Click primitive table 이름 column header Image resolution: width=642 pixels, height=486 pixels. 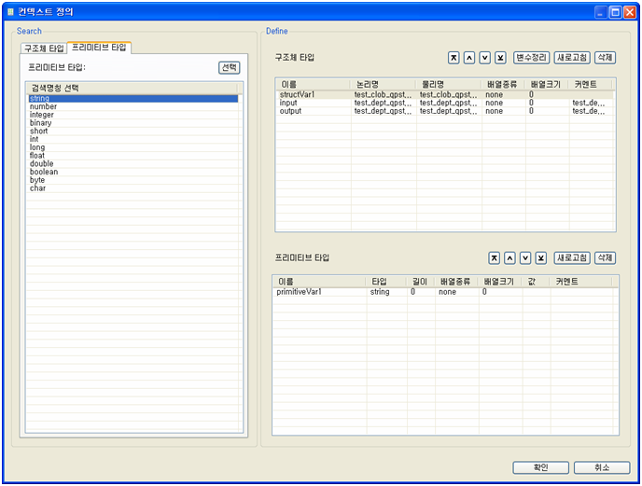pos(319,282)
